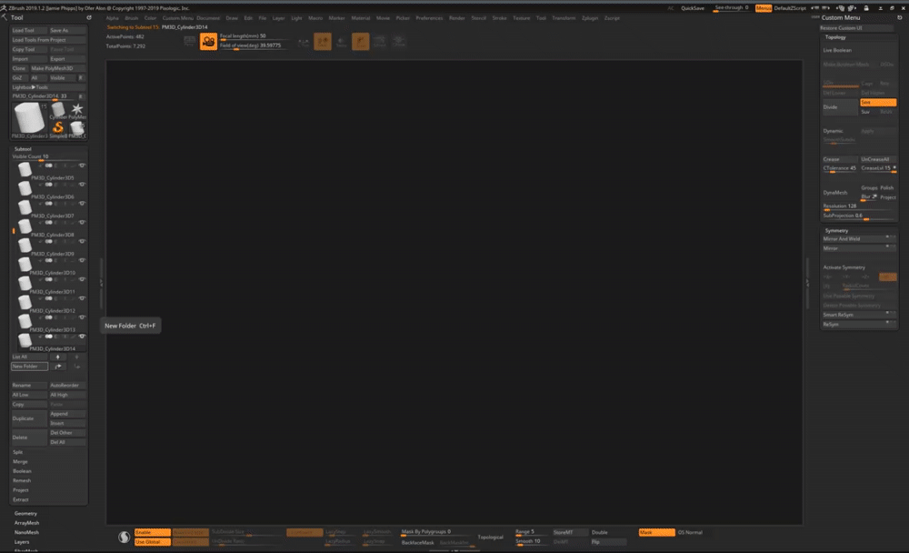Image resolution: width=909 pixels, height=553 pixels.
Task: Open the Zplugin menu
Action: [x=590, y=18]
